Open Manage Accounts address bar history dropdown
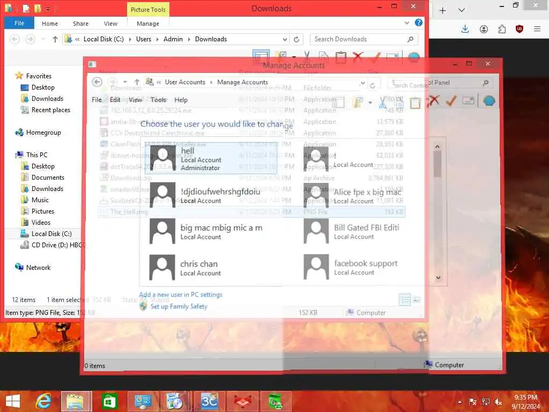The height and width of the screenshot is (412, 549). pyautogui.click(x=362, y=83)
